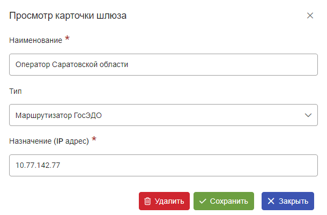Click the Просмотр карточки шлюза title
Image resolution: width=327 pixels, height=215 pixels.
tap(68, 16)
